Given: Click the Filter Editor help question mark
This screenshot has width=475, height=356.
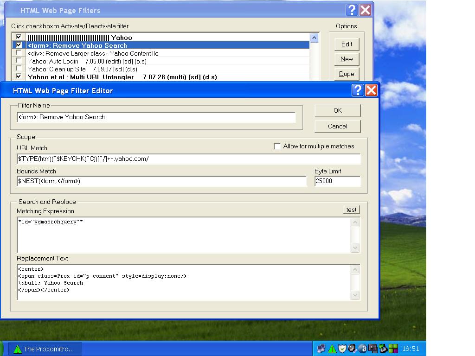Looking at the screenshot, I should point(358,90).
